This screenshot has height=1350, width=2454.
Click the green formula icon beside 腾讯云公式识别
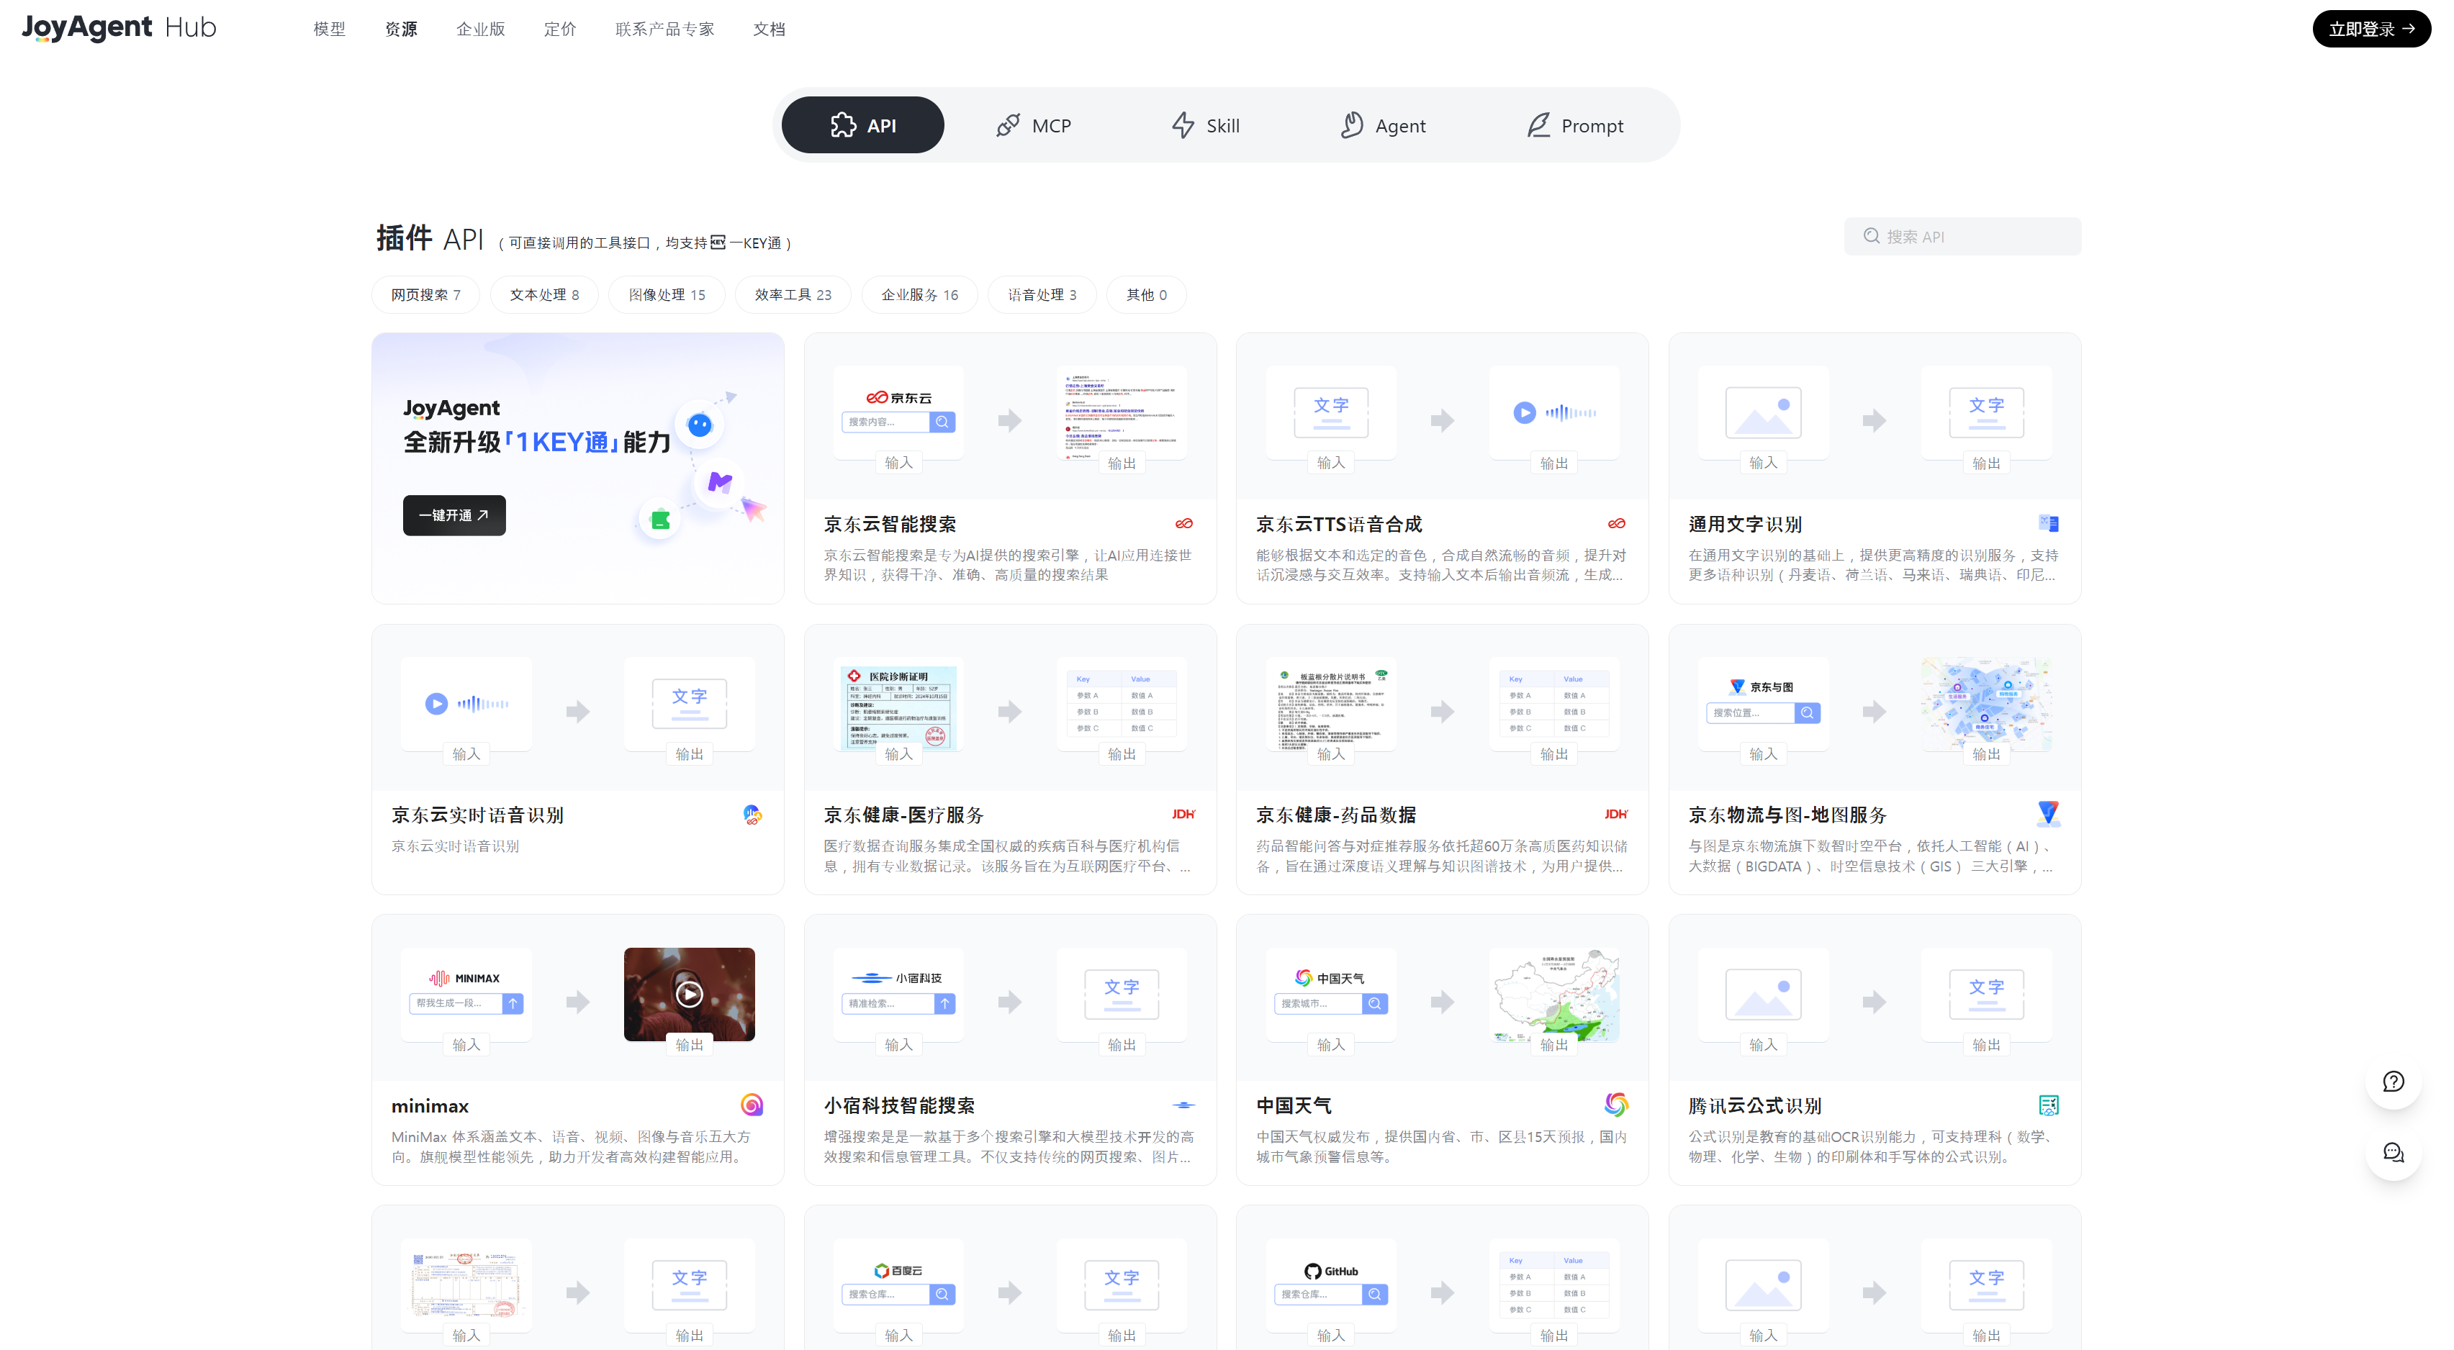2048,1105
